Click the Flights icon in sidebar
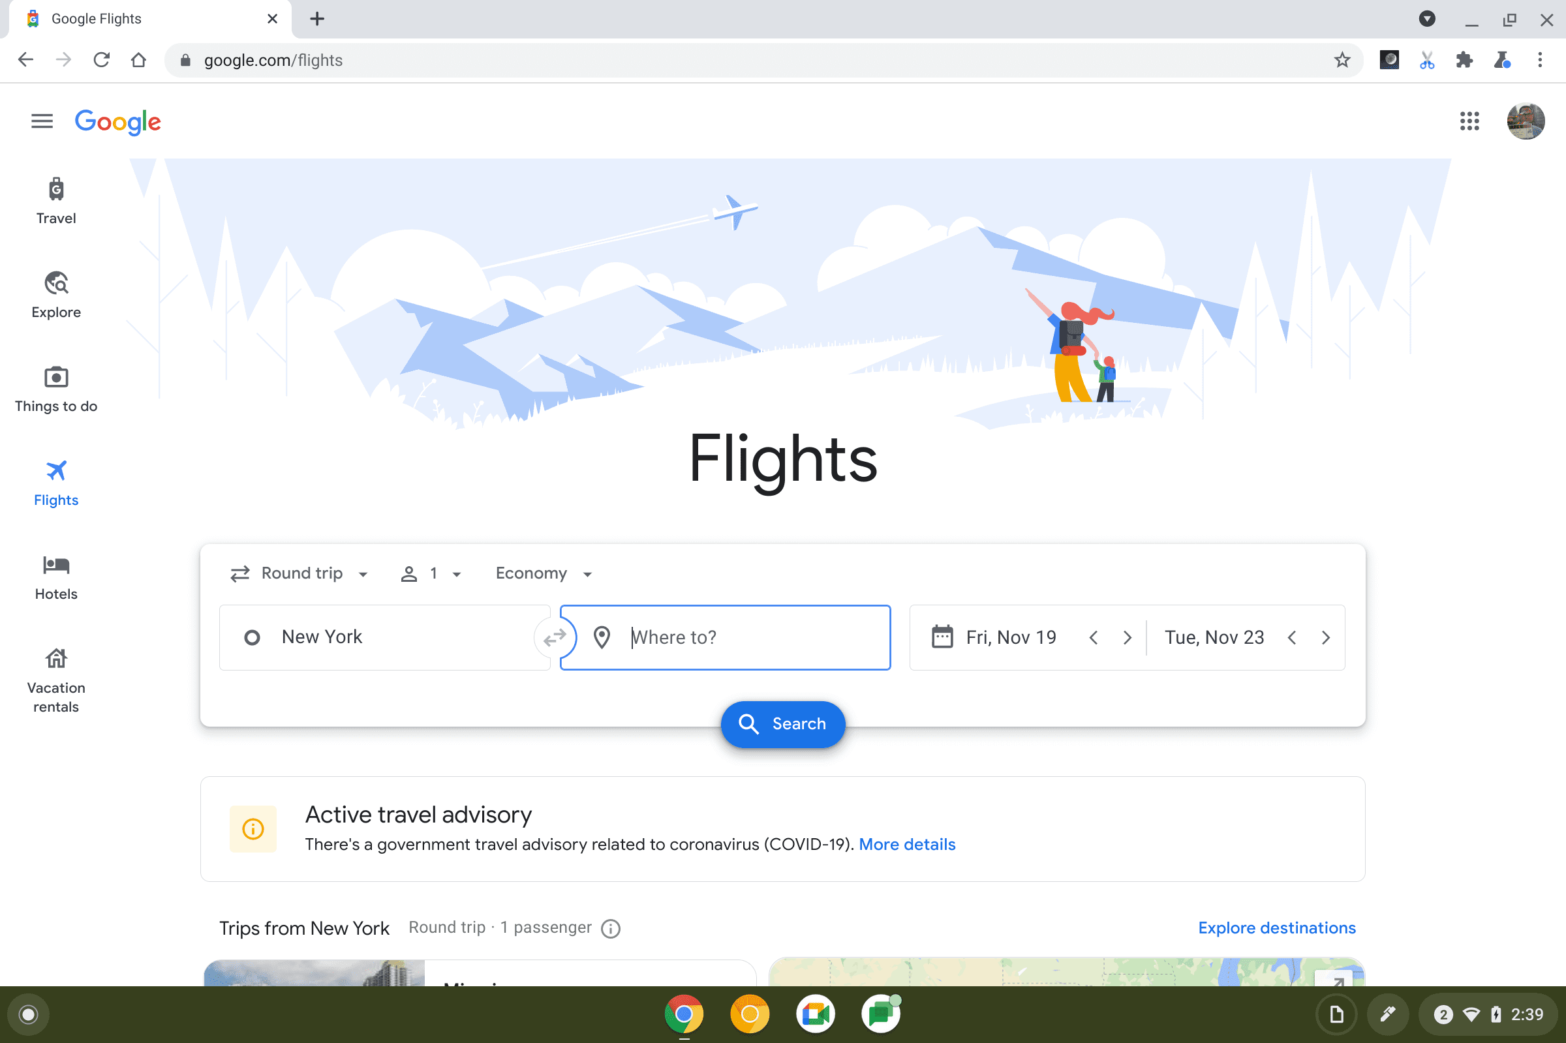 click(56, 472)
